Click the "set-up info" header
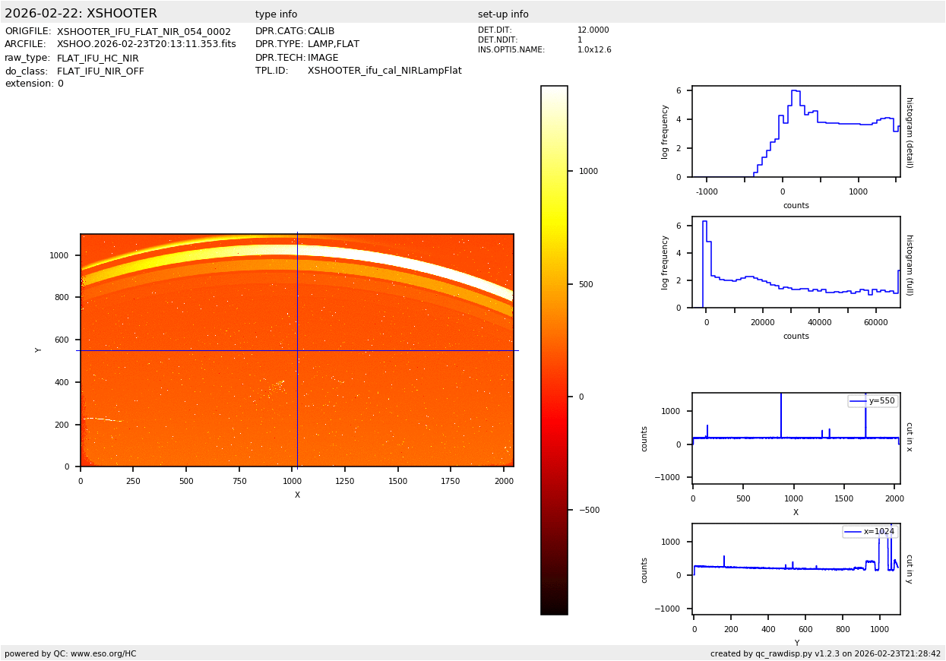 coord(502,14)
